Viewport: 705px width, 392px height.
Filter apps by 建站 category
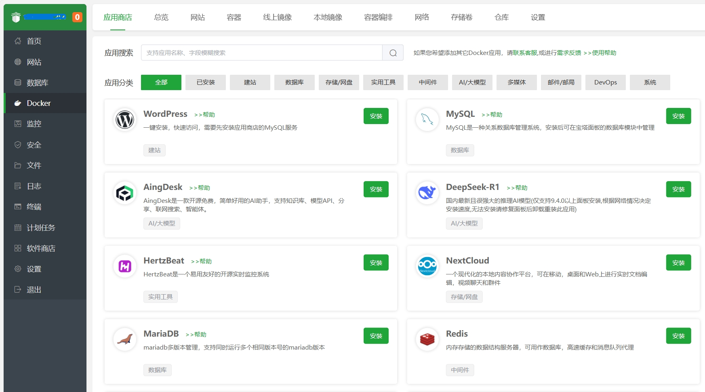point(250,82)
